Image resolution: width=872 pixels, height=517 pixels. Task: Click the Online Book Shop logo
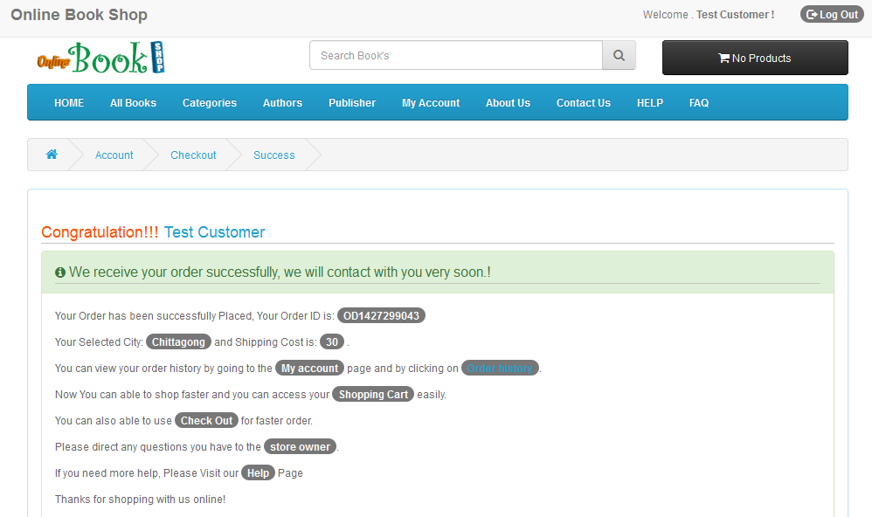[100, 59]
